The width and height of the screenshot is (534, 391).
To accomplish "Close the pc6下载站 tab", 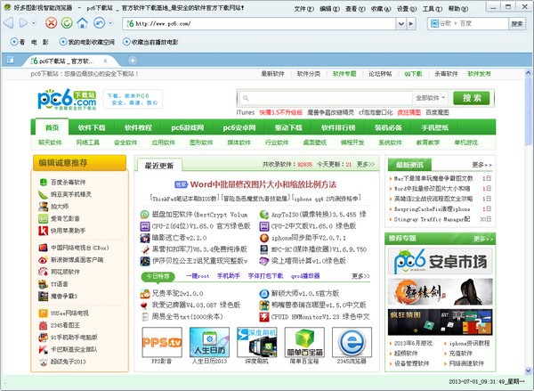I will point(105,61).
